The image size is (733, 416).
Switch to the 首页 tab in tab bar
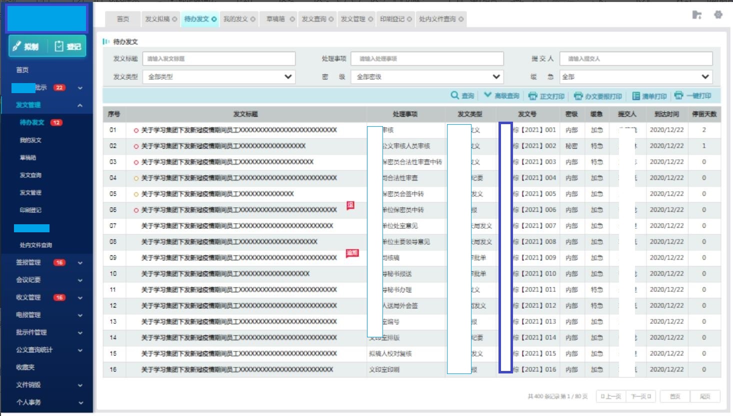pos(123,19)
